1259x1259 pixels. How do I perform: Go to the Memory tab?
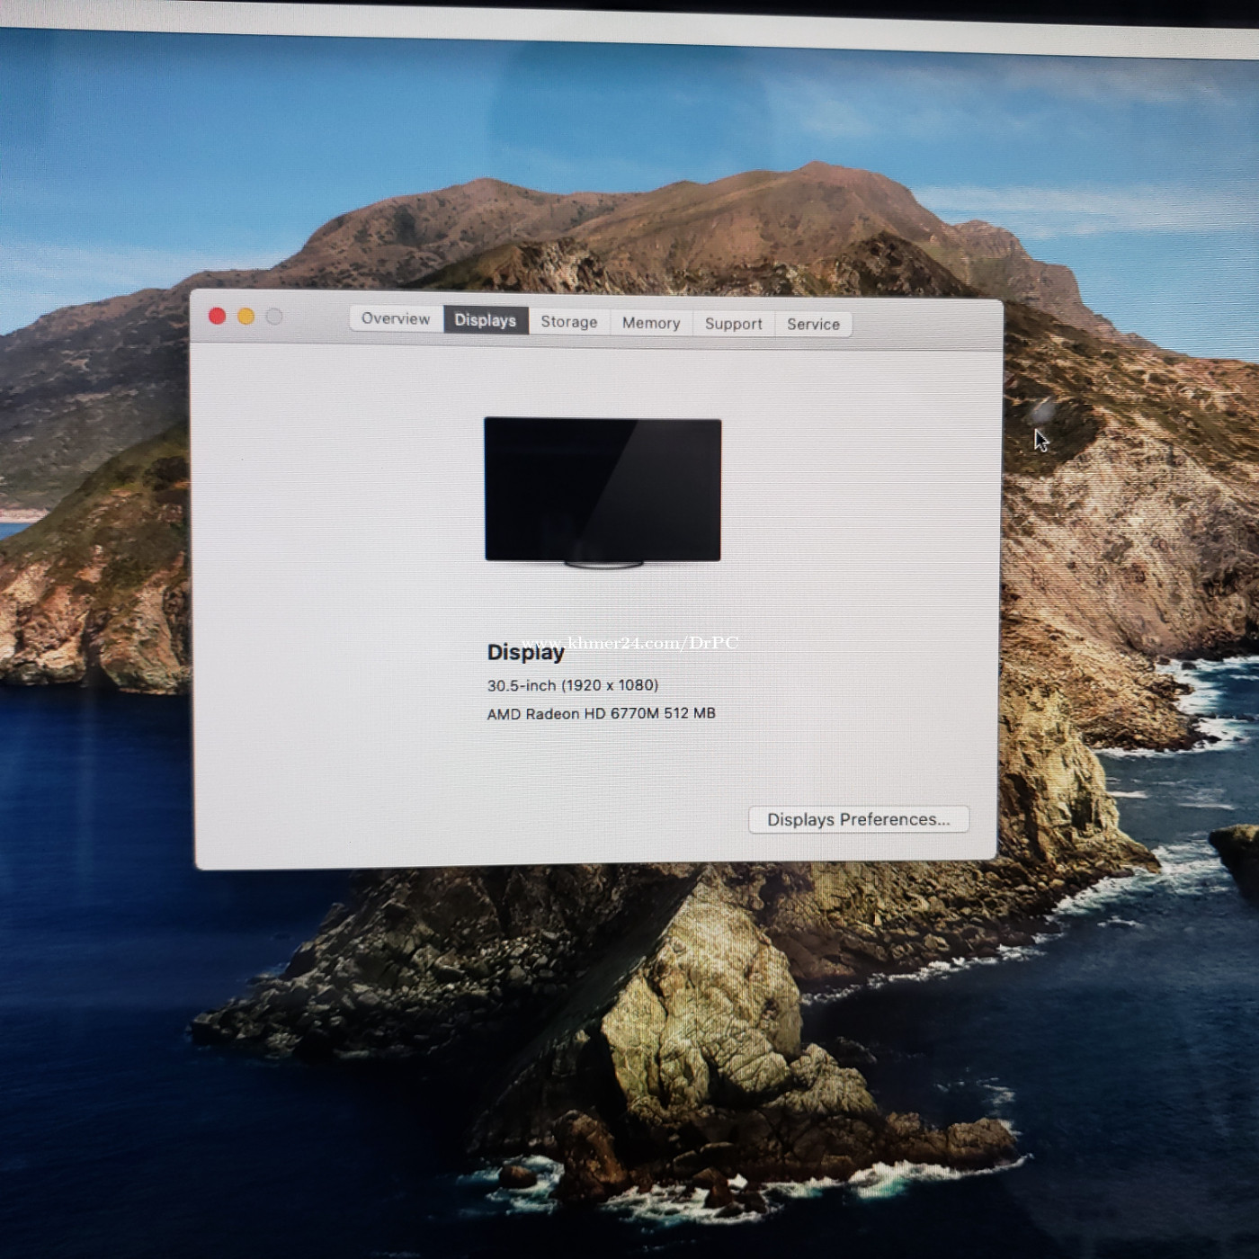click(651, 323)
